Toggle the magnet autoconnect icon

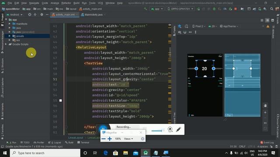tap(185, 32)
